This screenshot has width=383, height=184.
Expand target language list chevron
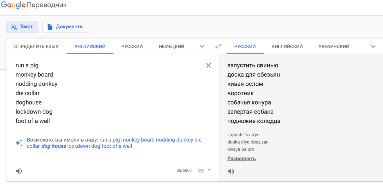click(x=373, y=47)
